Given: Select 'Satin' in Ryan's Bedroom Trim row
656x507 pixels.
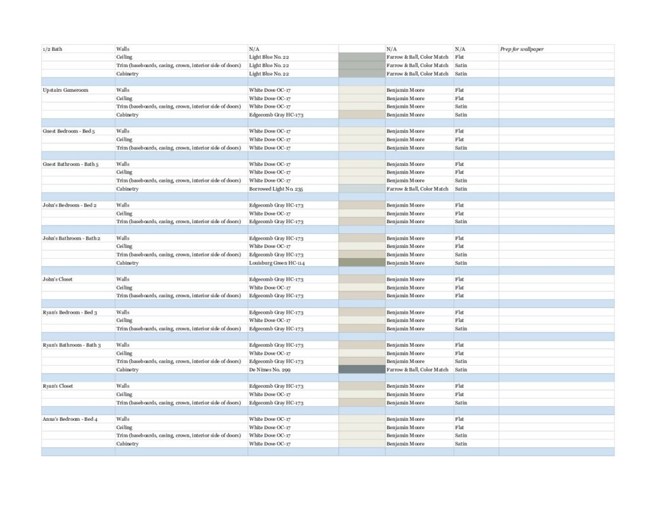Looking at the screenshot, I should click(461, 328).
